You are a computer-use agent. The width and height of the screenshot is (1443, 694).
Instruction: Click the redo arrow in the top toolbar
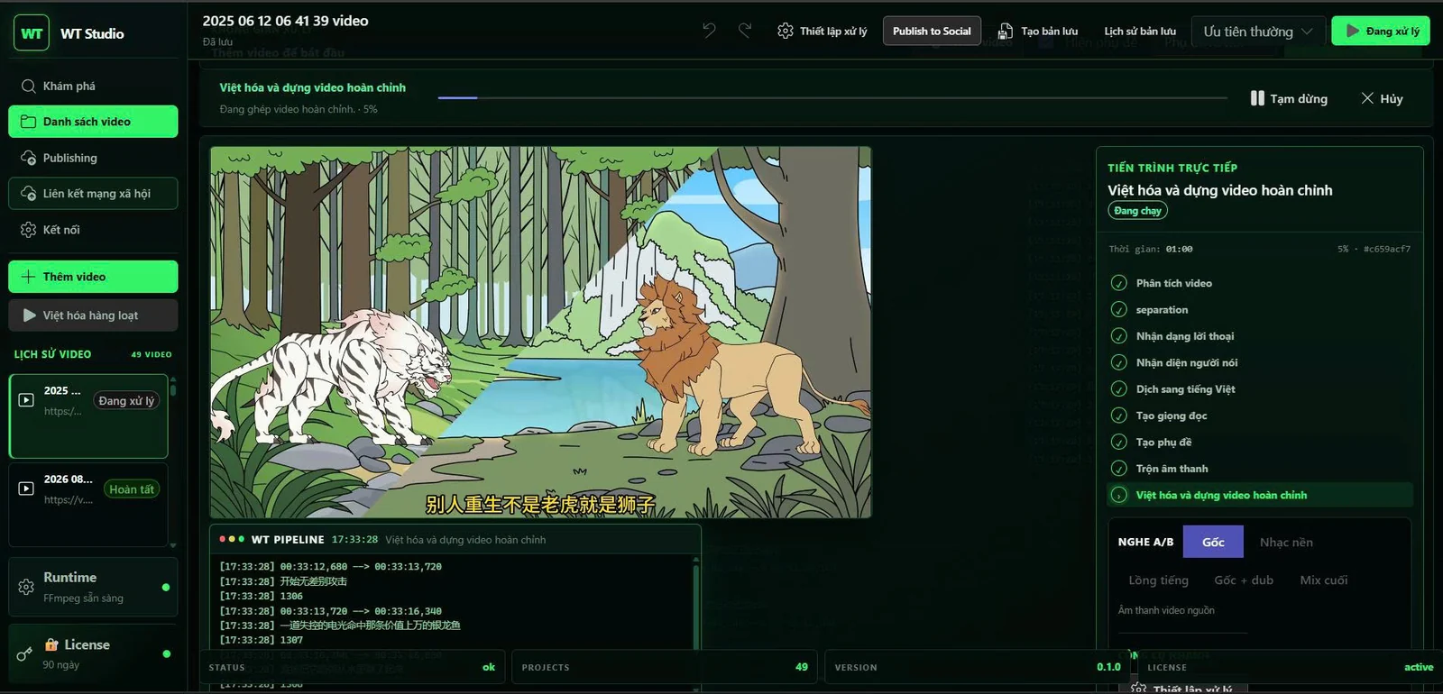point(745,31)
